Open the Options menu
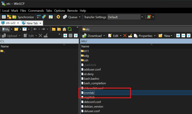This screenshot has width=192, height=114. [59, 11]
